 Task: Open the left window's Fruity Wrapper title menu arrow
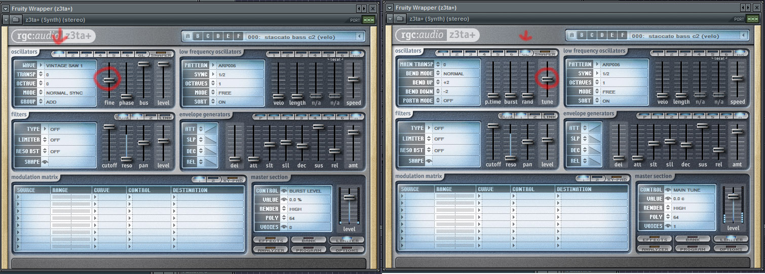6,9
